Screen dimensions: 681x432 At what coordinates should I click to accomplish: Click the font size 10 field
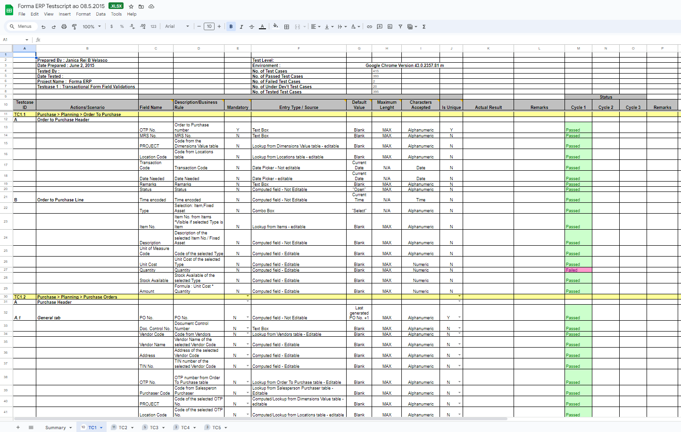pyautogui.click(x=209, y=27)
